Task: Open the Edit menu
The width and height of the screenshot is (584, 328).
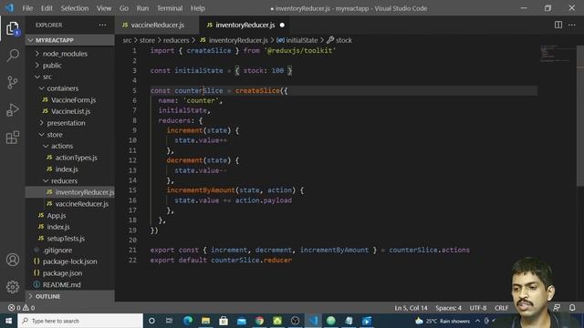Action: [x=47, y=8]
